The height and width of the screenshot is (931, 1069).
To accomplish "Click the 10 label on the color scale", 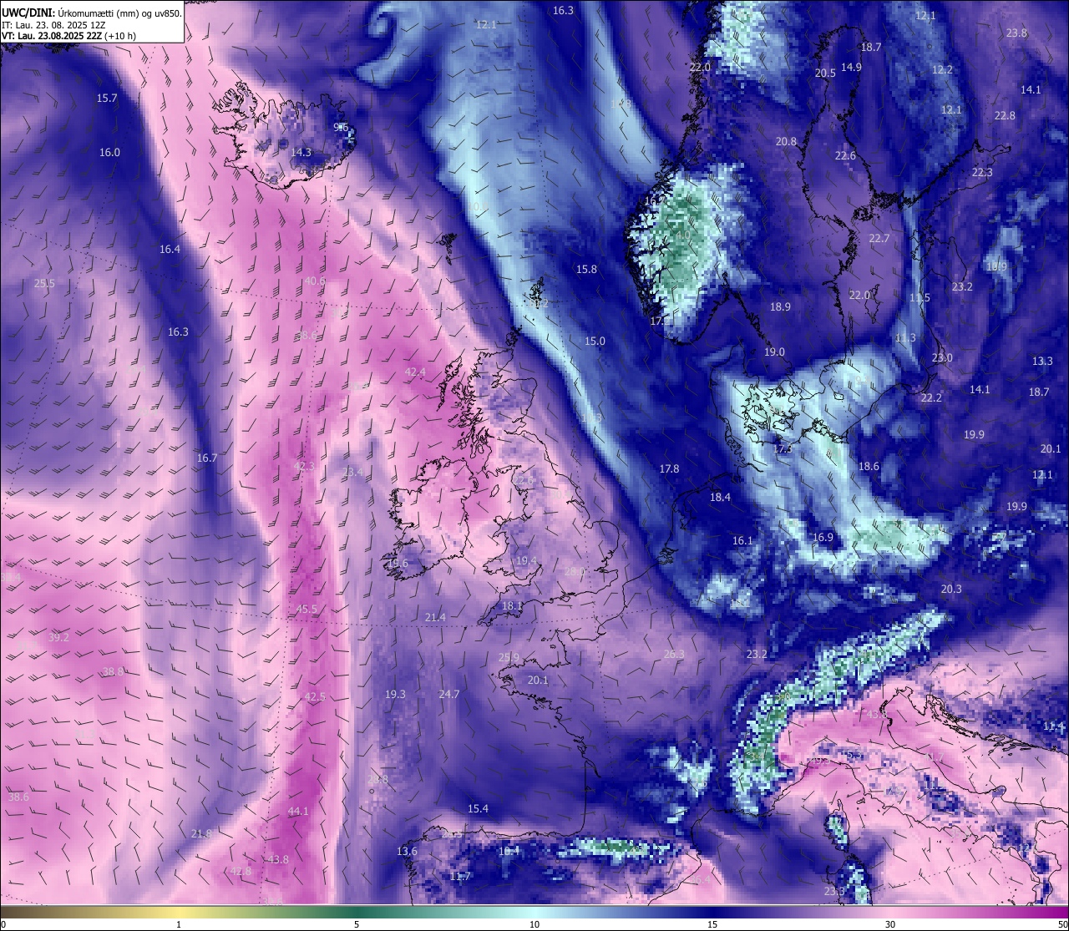I will (x=534, y=924).
